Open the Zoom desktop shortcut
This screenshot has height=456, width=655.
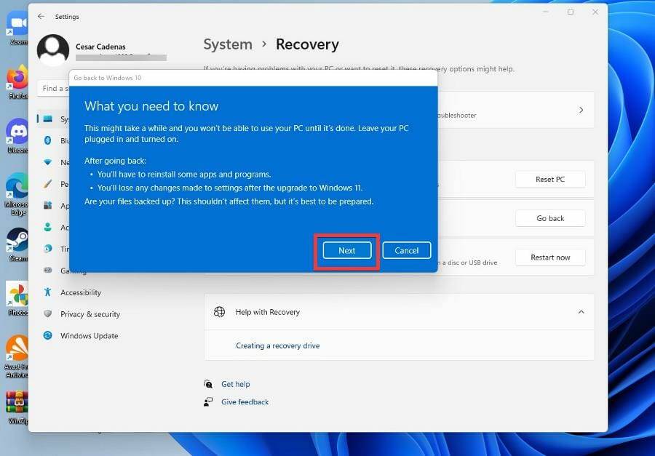[17, 28]
